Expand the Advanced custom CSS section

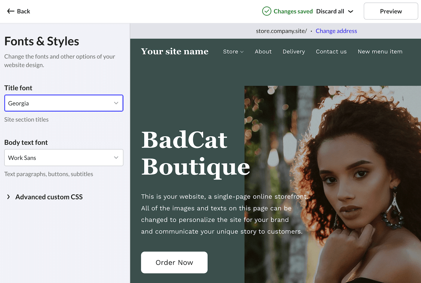tap(45, 197)
